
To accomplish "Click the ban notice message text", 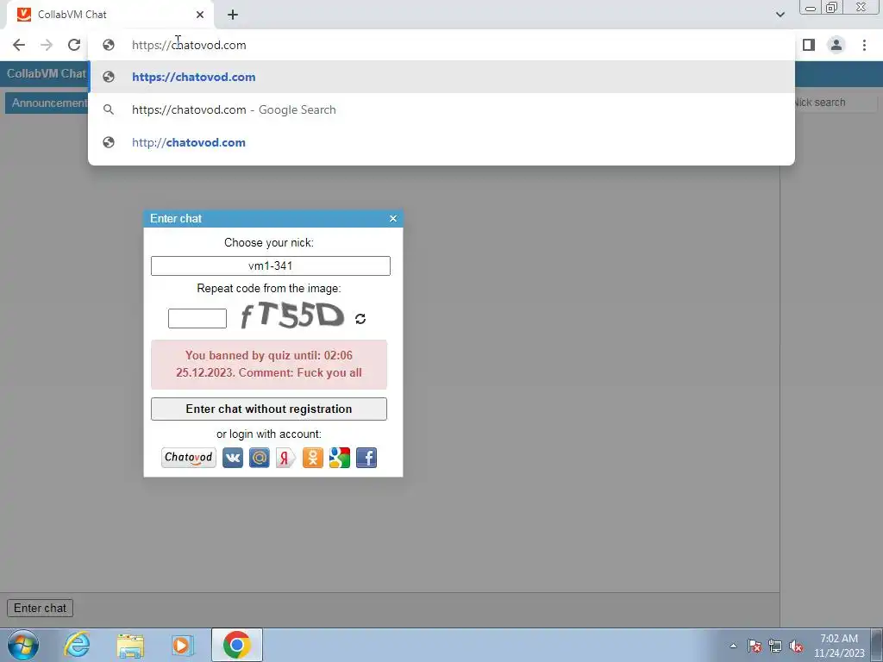I will tap(269, 365).
